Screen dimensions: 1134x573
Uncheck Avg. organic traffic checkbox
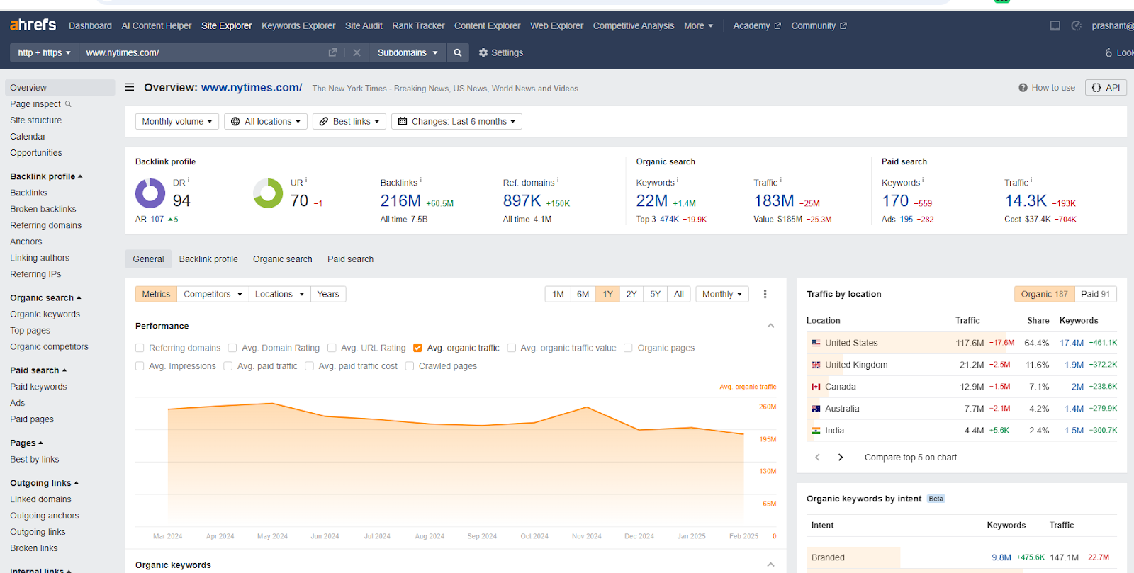coord(417,348)
